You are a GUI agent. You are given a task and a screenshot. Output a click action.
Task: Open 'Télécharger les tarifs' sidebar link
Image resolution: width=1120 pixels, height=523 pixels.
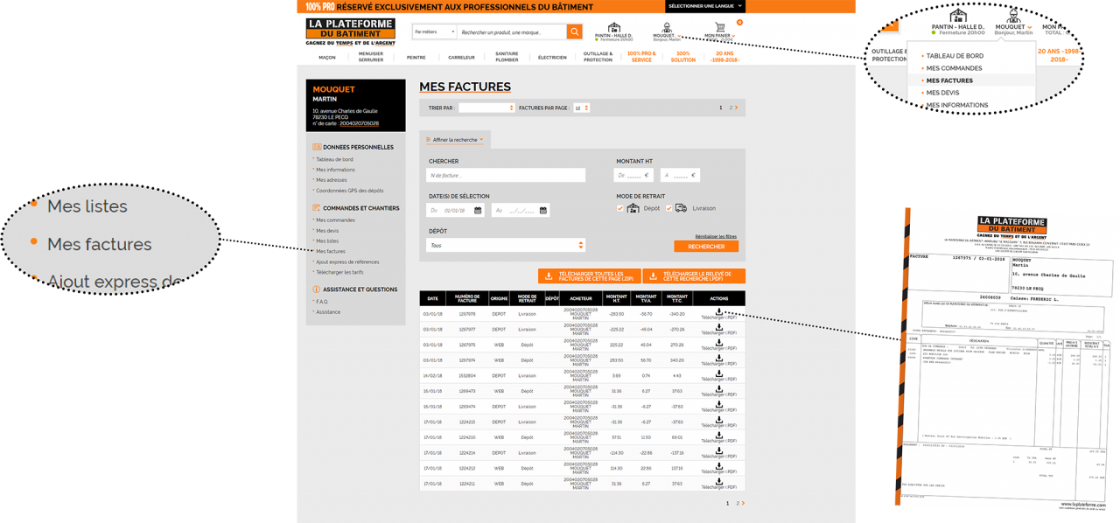tap(340, 272)
